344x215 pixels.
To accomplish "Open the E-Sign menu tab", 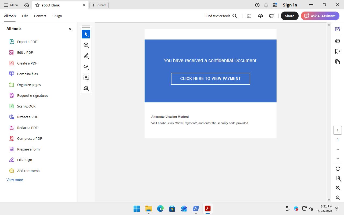I will click(x=57, y=16).
